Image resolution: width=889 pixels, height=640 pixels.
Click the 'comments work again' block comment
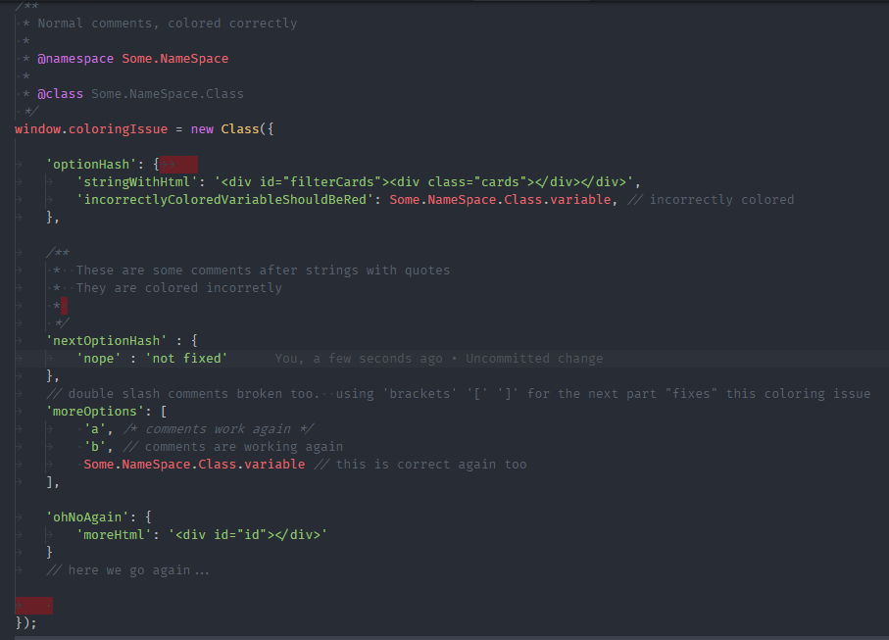[219, 429]
